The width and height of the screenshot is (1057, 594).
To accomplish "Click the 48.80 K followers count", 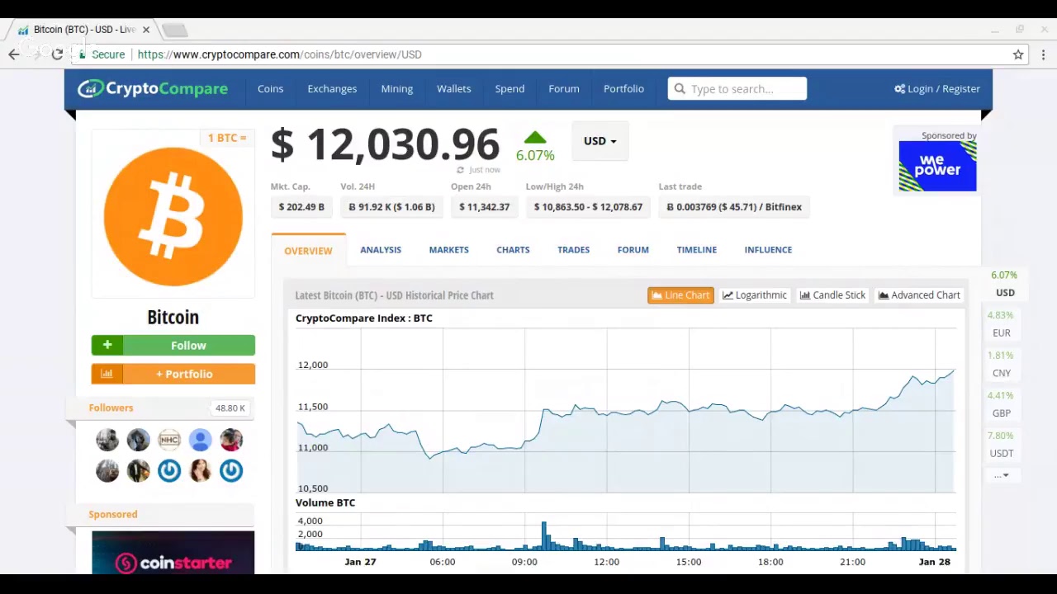I will coord(230,408).
